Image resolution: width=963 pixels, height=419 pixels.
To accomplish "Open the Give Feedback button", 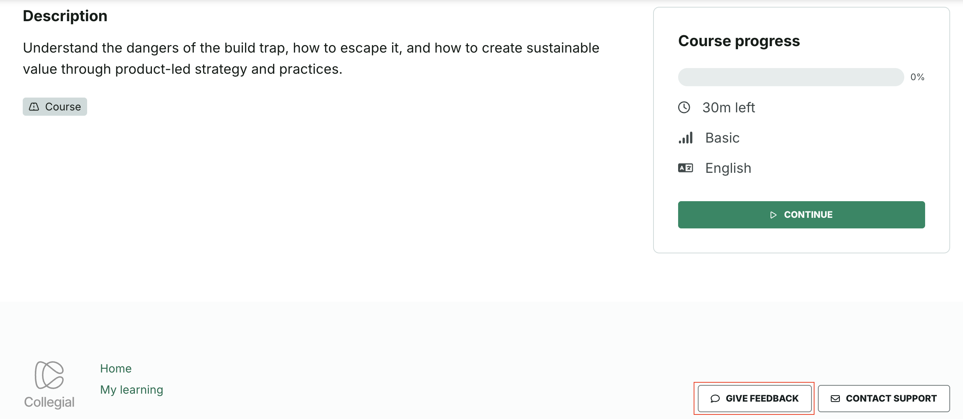I will [754, 399].
